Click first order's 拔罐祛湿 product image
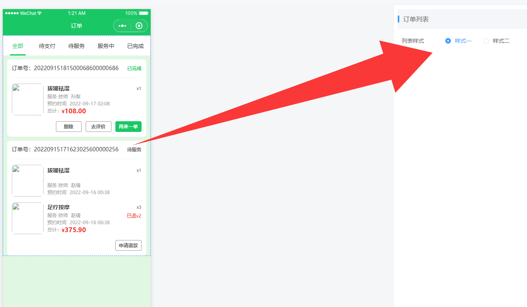 pos(27,99)
